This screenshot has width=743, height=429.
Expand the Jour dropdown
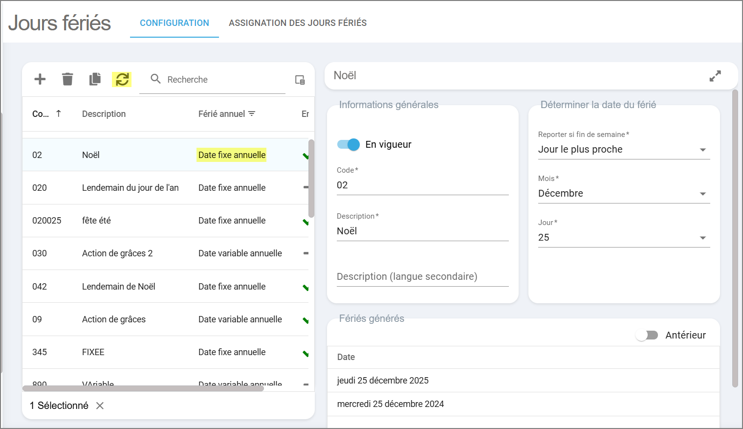(624, 238)
